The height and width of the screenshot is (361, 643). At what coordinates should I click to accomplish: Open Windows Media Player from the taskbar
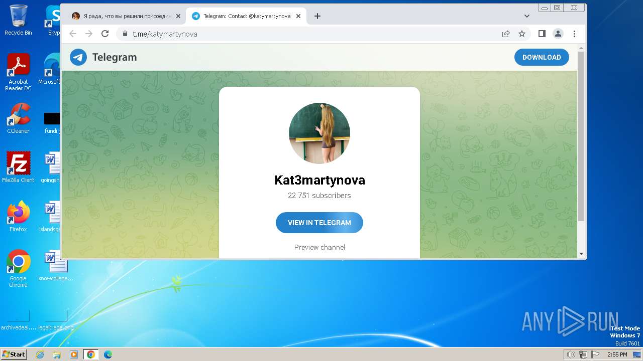click(74, 354)
